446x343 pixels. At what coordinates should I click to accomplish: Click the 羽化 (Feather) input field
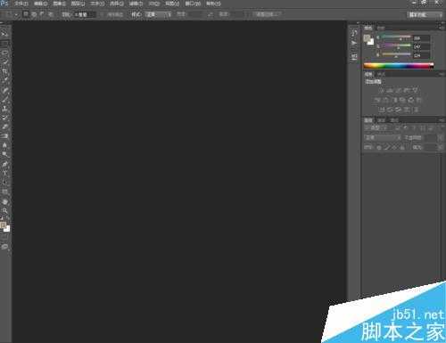[x=85, y=14]
